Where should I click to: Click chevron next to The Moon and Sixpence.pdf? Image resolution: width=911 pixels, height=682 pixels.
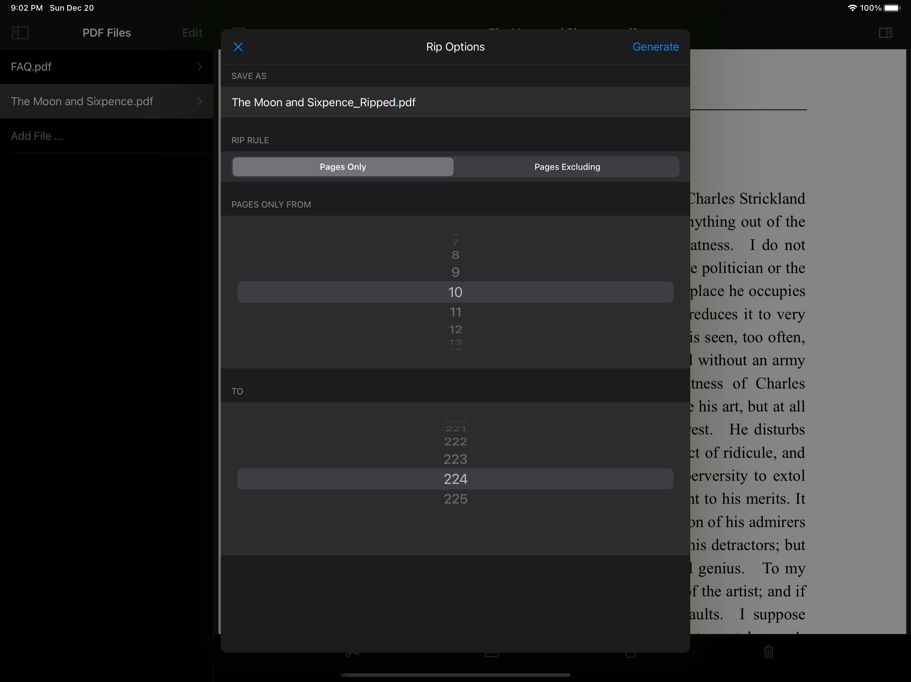click(200, 101)
